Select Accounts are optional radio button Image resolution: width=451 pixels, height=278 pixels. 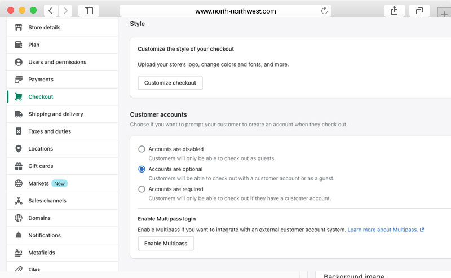[142, 169]
